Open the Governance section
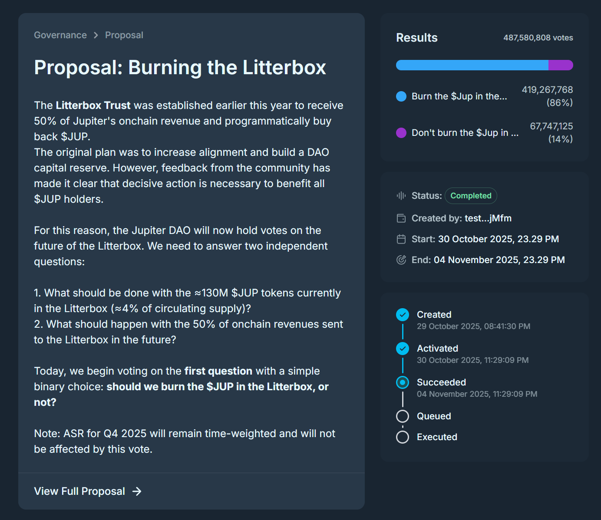601x520 pixels. (x=60, y=35)
